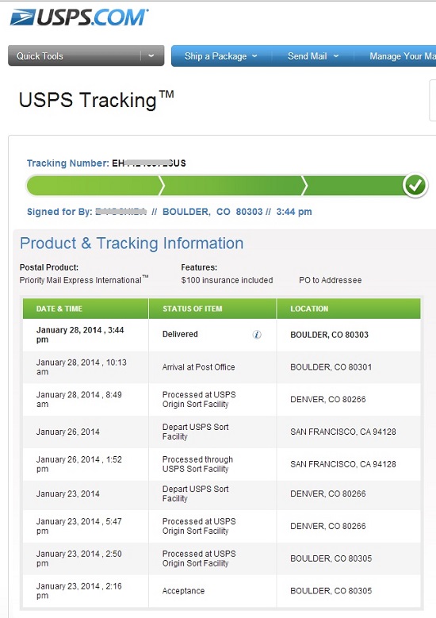Click the Status of Item column header
This screenshot has width=436, height=618.
212,309
